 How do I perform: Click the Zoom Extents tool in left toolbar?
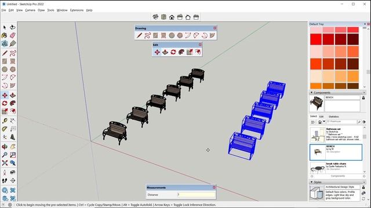5,163
